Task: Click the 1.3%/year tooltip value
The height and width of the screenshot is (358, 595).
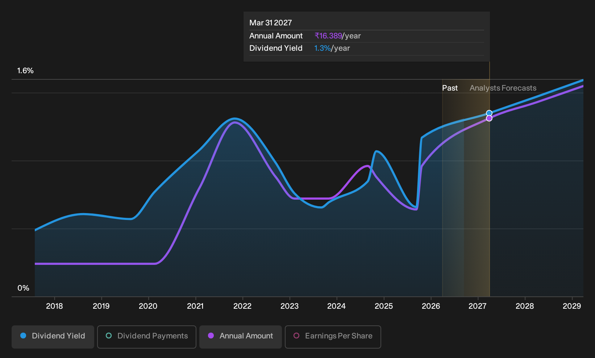Action: coord(332,48)
